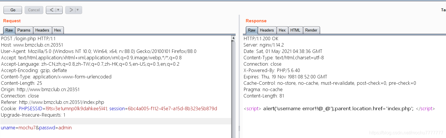Click the Expires header line
This screenshot has height=138, width=446.
pos(285,77)
